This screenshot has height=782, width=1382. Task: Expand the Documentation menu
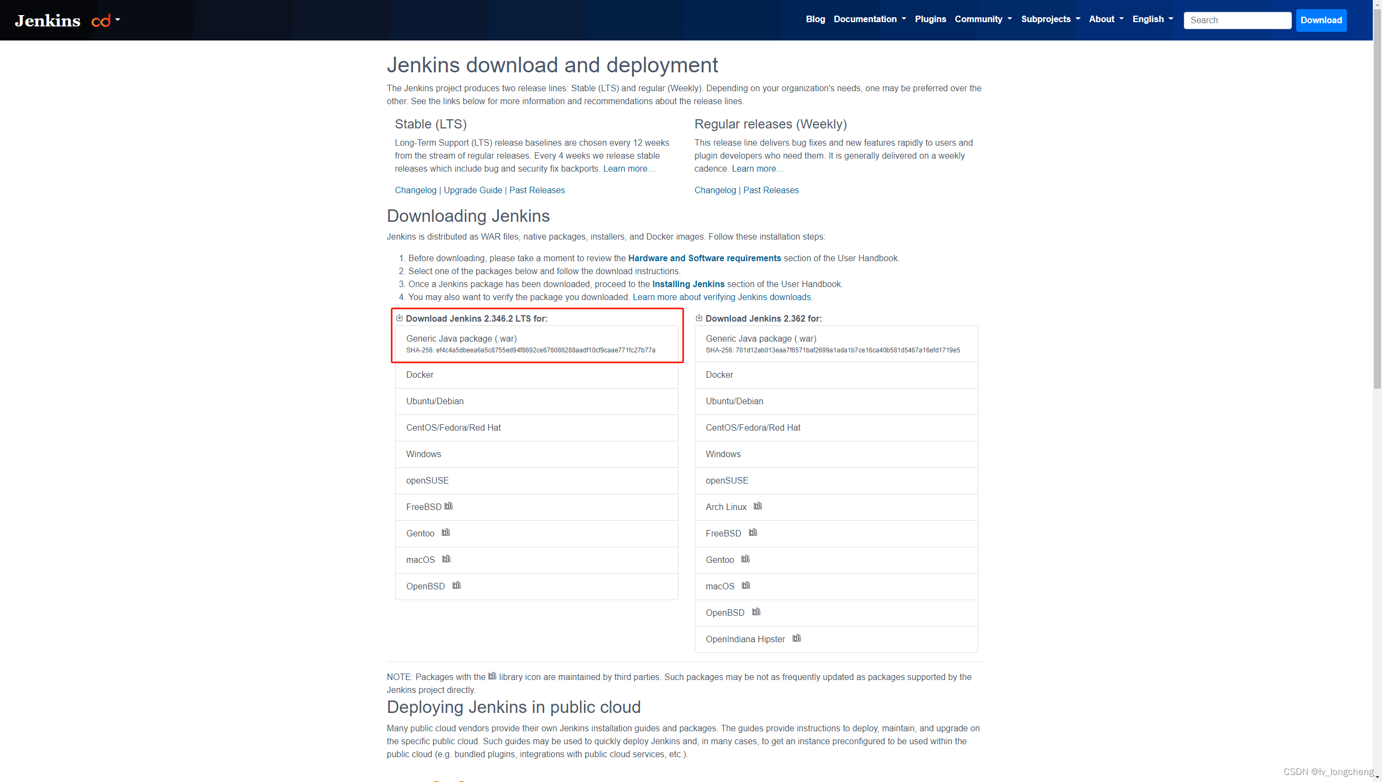tap(870, 19)
